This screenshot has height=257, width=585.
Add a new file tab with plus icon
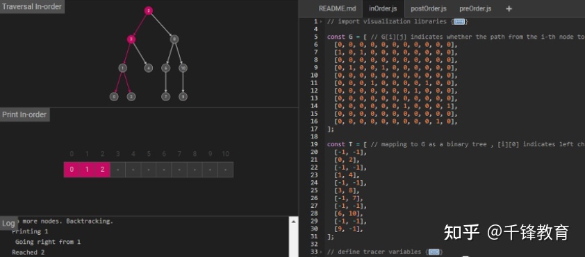click(509, 8)
